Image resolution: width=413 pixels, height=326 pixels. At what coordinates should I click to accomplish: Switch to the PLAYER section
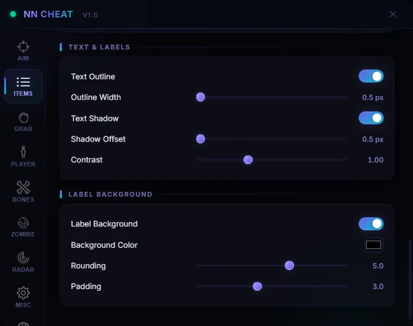pyautogui.click(x=23, y=156)
